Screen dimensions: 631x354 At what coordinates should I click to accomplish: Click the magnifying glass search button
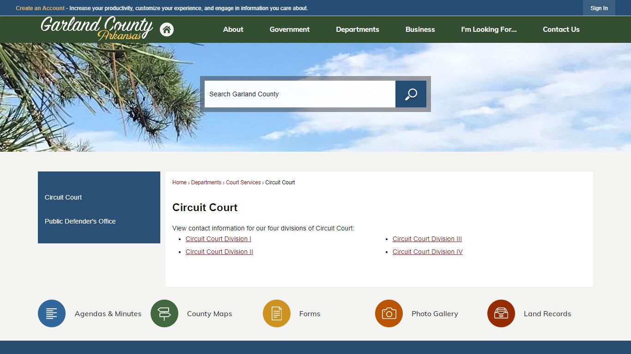tap(411, 94)
